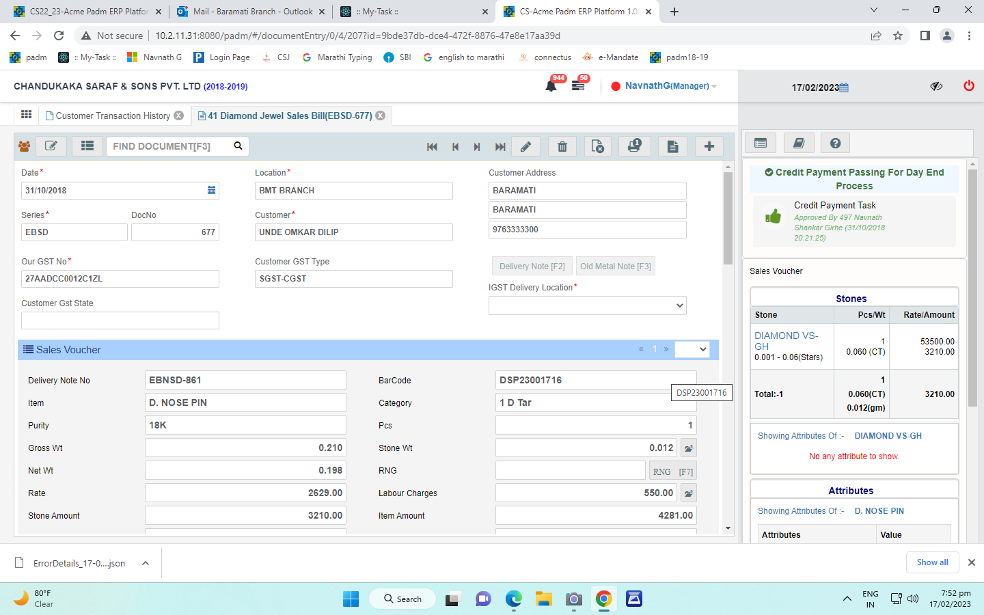Open the table list panel button on right
The height and width of the screenshot is (615, 984).
coord(761,143)
